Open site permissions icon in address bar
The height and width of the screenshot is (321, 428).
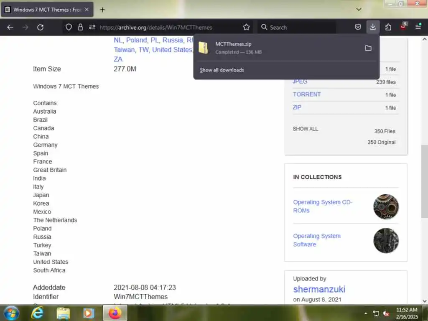click(x=92, y=27)
